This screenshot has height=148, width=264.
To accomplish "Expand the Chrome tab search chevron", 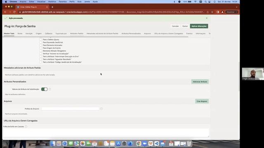I will tap(236, 7).
